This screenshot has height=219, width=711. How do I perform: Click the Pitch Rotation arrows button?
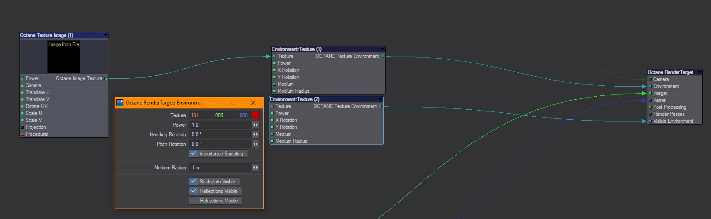tap(255, 144)
